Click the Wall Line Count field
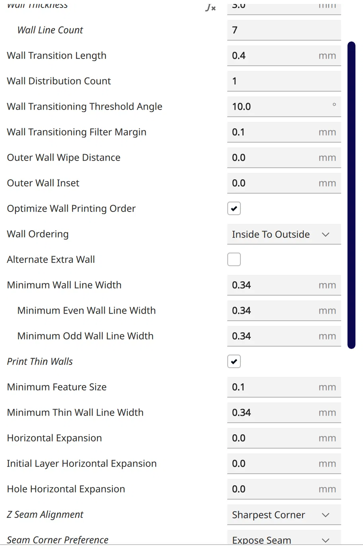The height and width of the screenshot is (549, 363). tap(284, 30)
